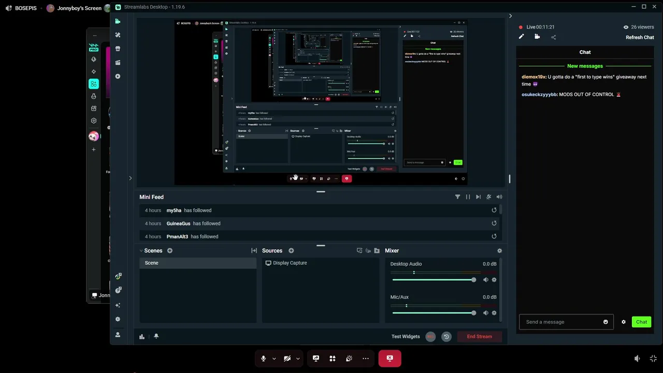Viewport: 663px width, 373px height.
Task: Click the Test Widgets button
Action: tap(406, 337)
